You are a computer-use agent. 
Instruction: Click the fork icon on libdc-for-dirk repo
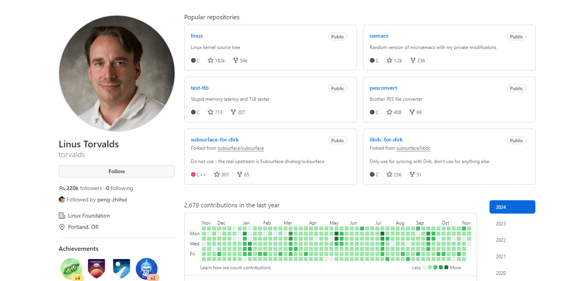(x=412, y=174)
